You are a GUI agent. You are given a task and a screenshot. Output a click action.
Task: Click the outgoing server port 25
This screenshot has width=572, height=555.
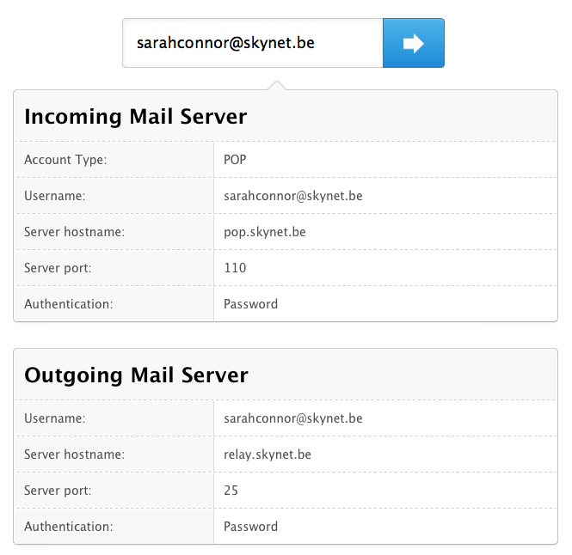231,490
